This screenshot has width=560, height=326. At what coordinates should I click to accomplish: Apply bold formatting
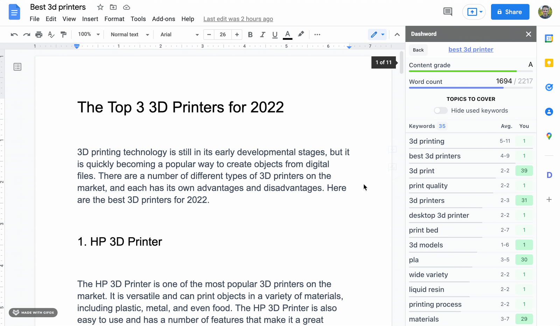point(250,34)
